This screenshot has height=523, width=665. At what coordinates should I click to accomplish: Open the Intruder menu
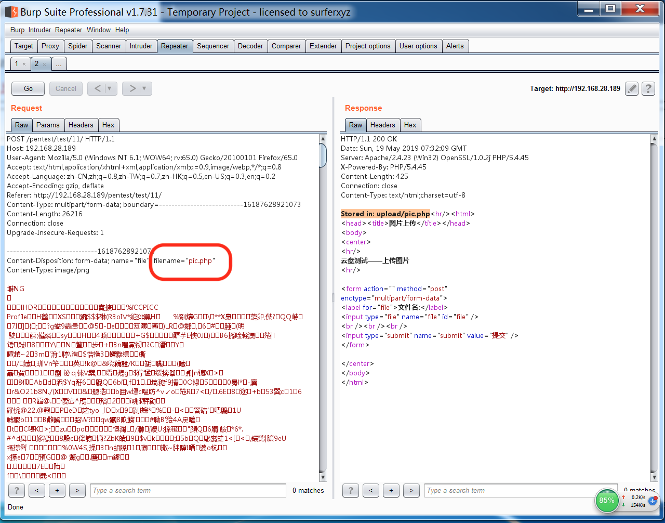(x=40, y=30)
